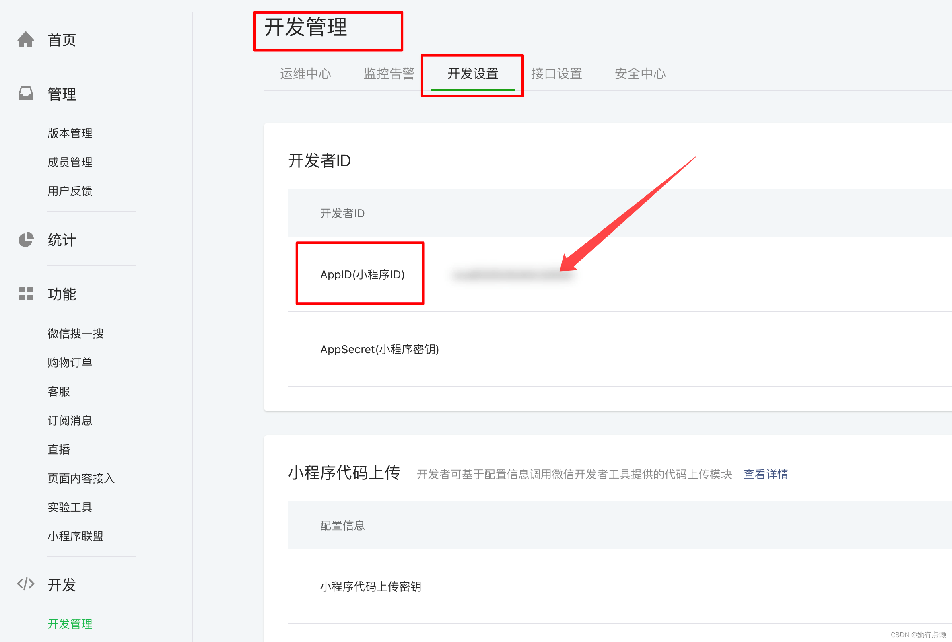Image resolution: width=952 pixels, height=642 pixels.
Task: Click the AppID(小程序ID) label
Action: point(363,274)
